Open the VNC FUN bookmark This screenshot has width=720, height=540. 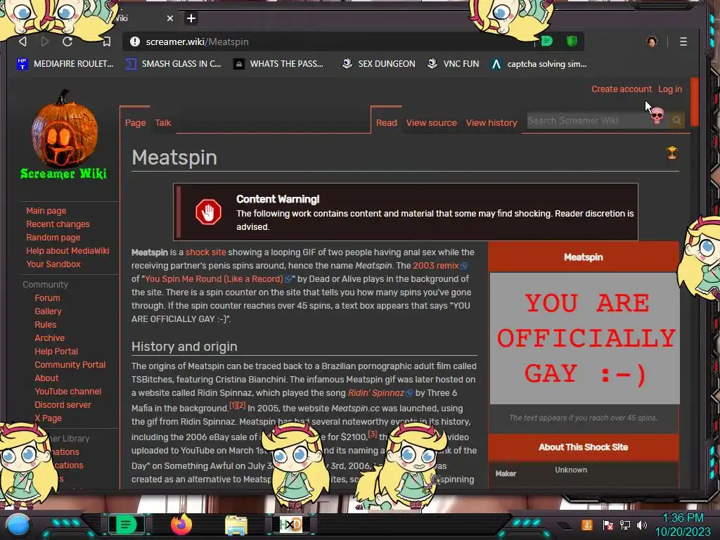[453, 64]
